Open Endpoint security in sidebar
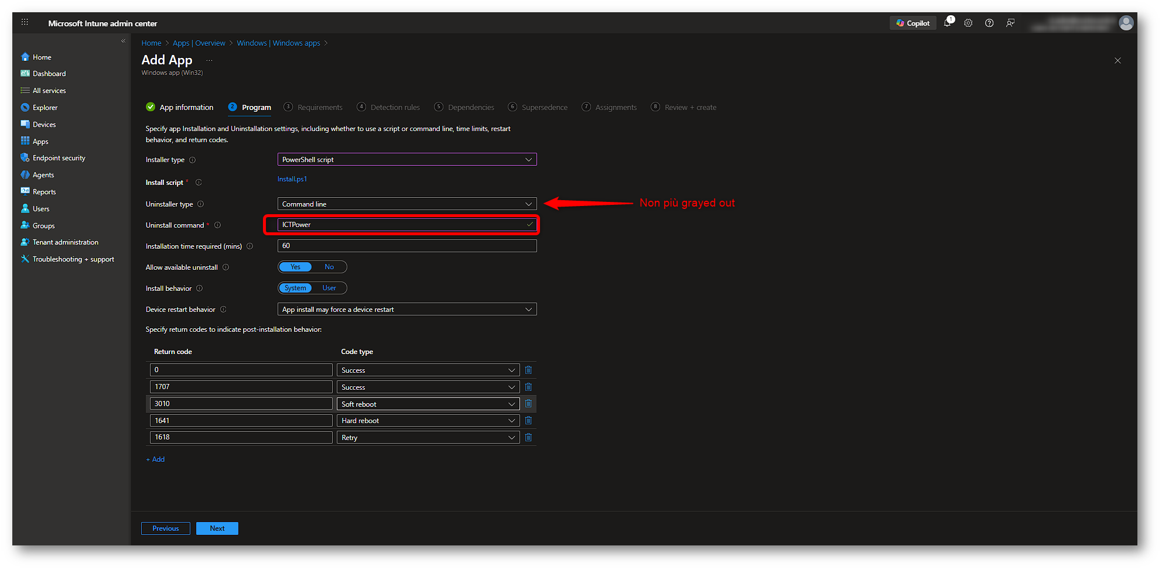The image size is (1162, 570). point(59,158)
